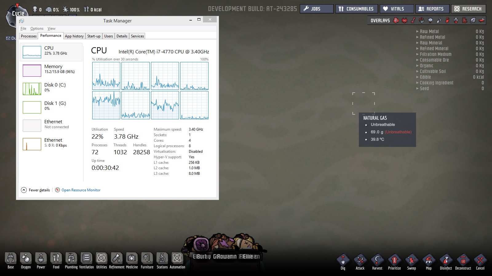Select the Sweep tool
This screenshot has height=276, width=492.
(x=411, y=261)
